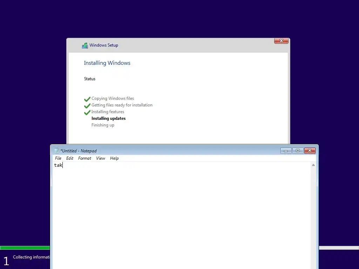
Task: Click 'Getting files ready for installation' text
Action: pos(122,105)
